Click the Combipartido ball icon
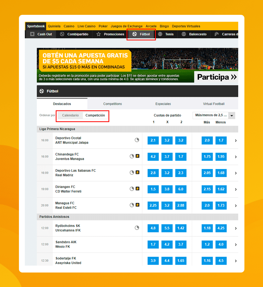The image size is (263, 287). pyautogui.click(x=62, y=34)
